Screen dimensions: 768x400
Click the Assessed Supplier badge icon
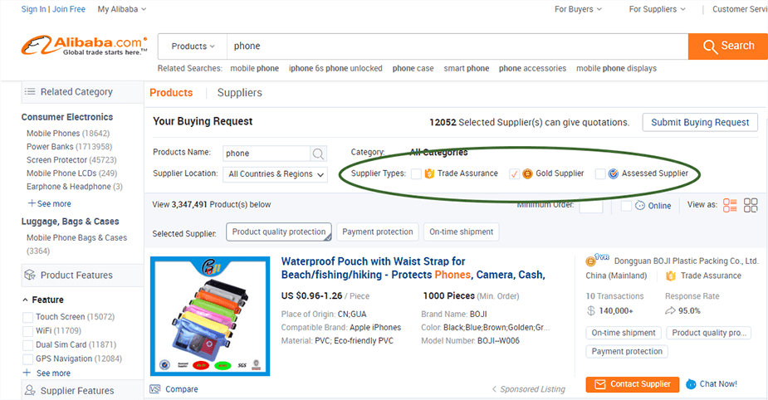tap(614, 173)
